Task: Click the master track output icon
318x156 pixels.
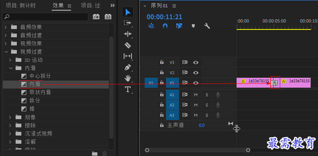Action: coord(230,124)
